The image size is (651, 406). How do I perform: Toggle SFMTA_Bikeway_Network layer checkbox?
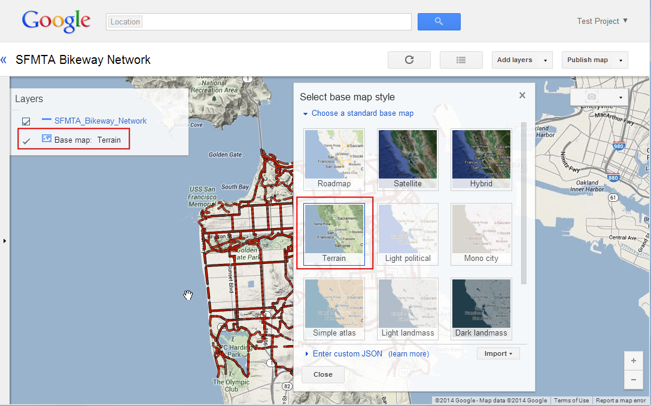[x=26, y=121]
